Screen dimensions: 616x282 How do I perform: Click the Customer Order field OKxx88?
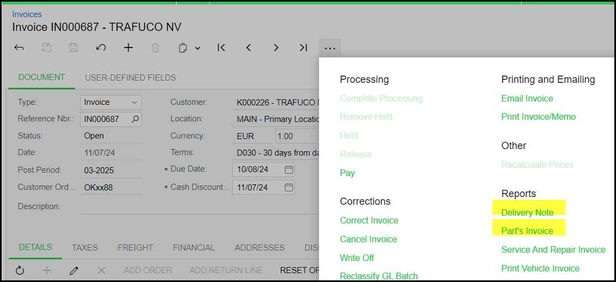click(x=109, y=188)
